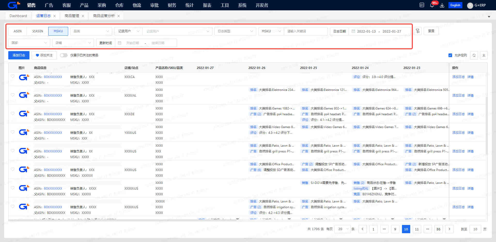496x242 pixels.
Task: Click 详情 link in XXX:CA row
Action: pos(470,77)
